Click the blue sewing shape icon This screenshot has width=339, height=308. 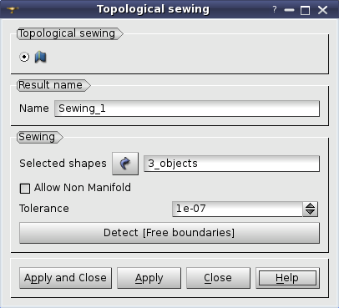click(x=41, y=57)
